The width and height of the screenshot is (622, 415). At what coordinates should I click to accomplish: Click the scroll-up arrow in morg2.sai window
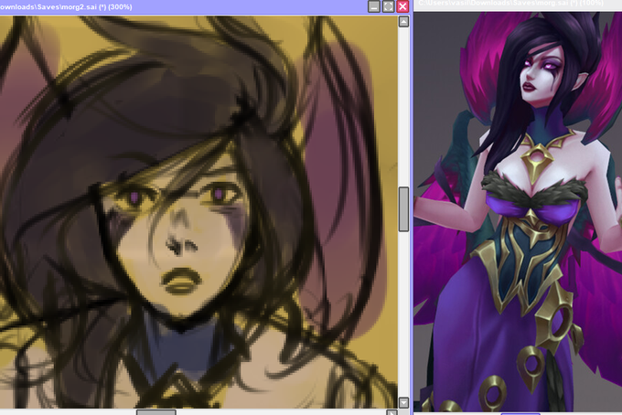coord(403,21)
